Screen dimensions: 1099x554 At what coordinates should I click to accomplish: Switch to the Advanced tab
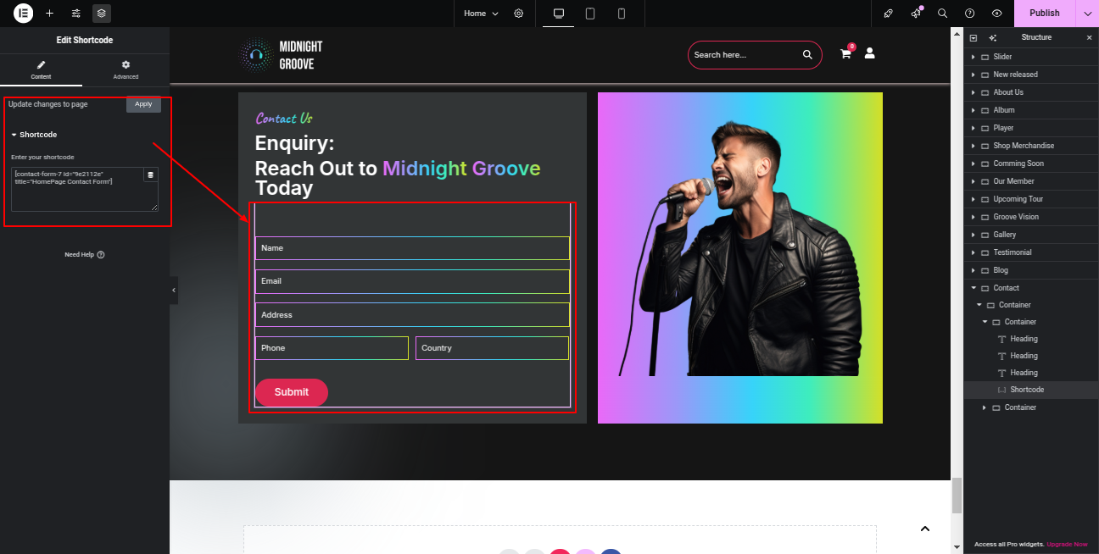tap(126, 69)
